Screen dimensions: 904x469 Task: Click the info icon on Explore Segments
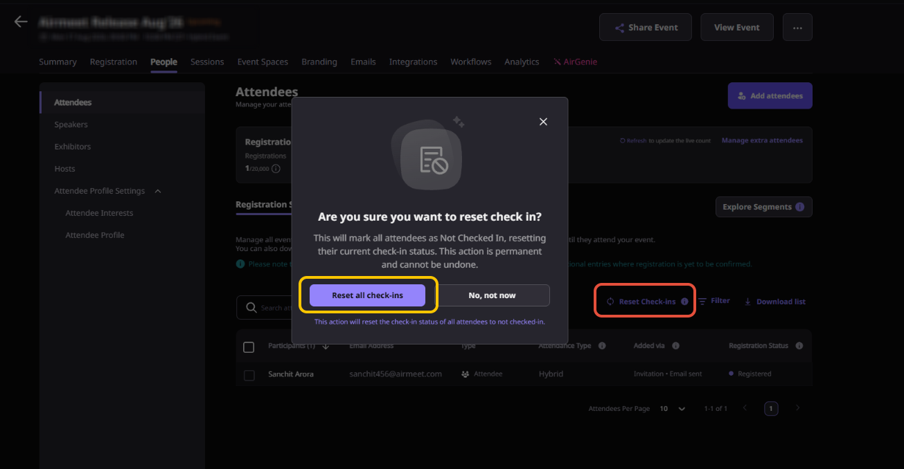800,207
